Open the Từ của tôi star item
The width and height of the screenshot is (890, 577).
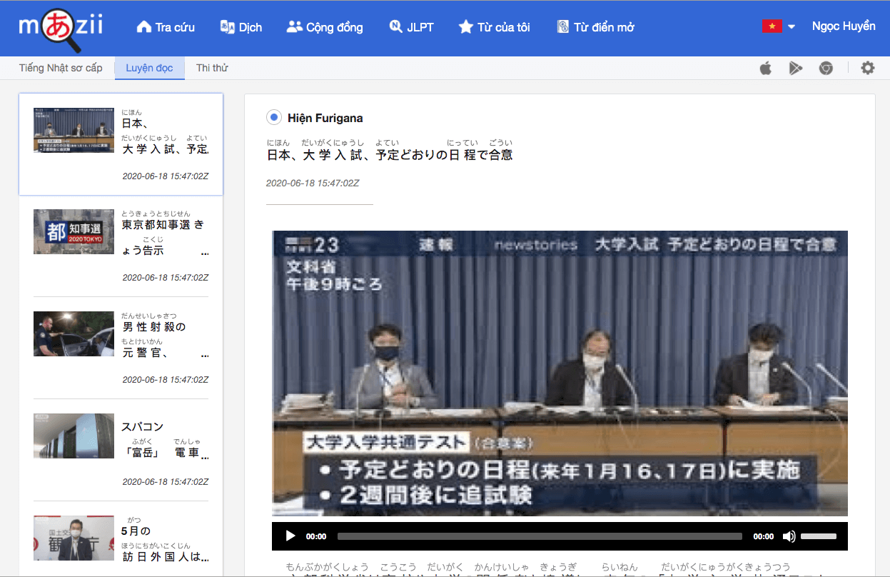coord(494,27)
